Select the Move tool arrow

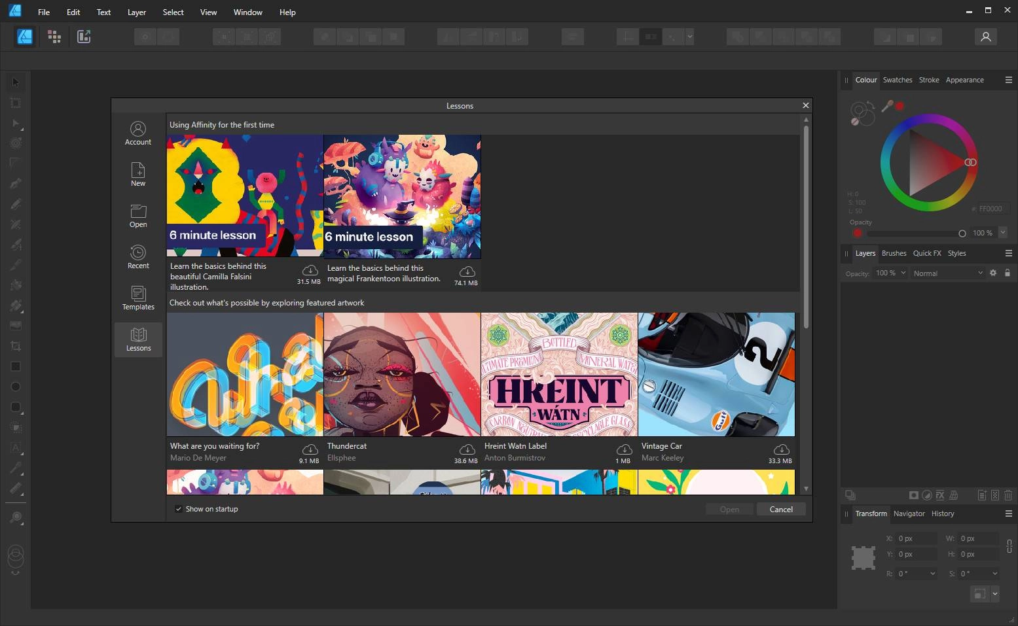point(16,82)
